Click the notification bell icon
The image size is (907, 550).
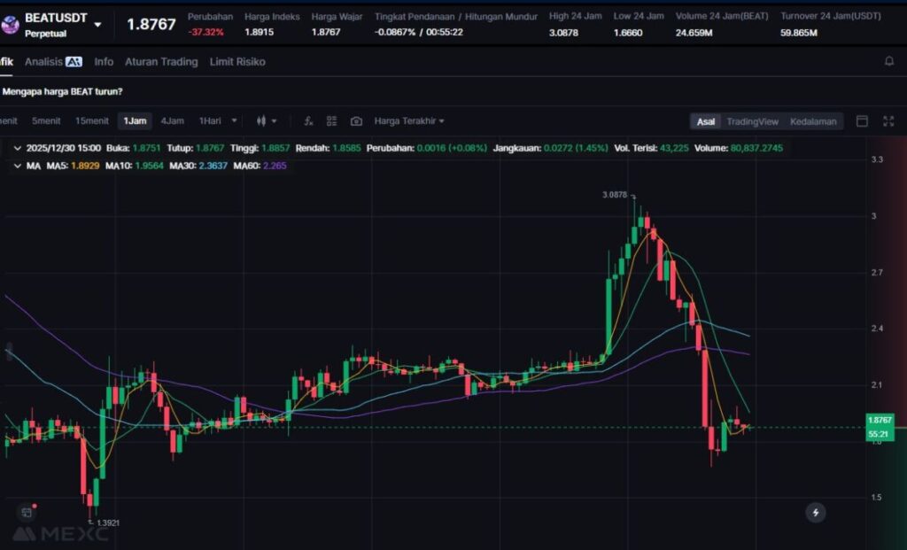(x=888, y=62)
